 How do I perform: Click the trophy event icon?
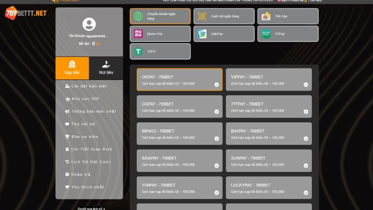tap(67, 137)
